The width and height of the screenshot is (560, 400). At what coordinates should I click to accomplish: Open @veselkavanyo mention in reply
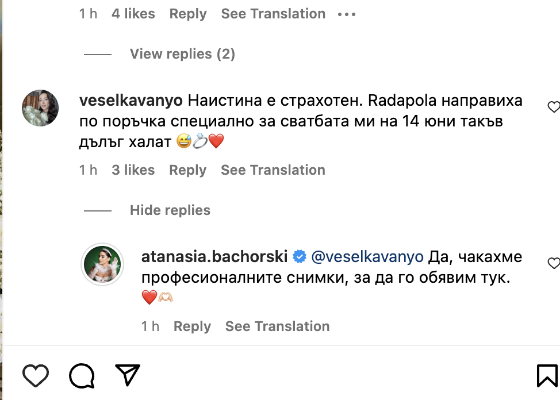coord(367,256)
